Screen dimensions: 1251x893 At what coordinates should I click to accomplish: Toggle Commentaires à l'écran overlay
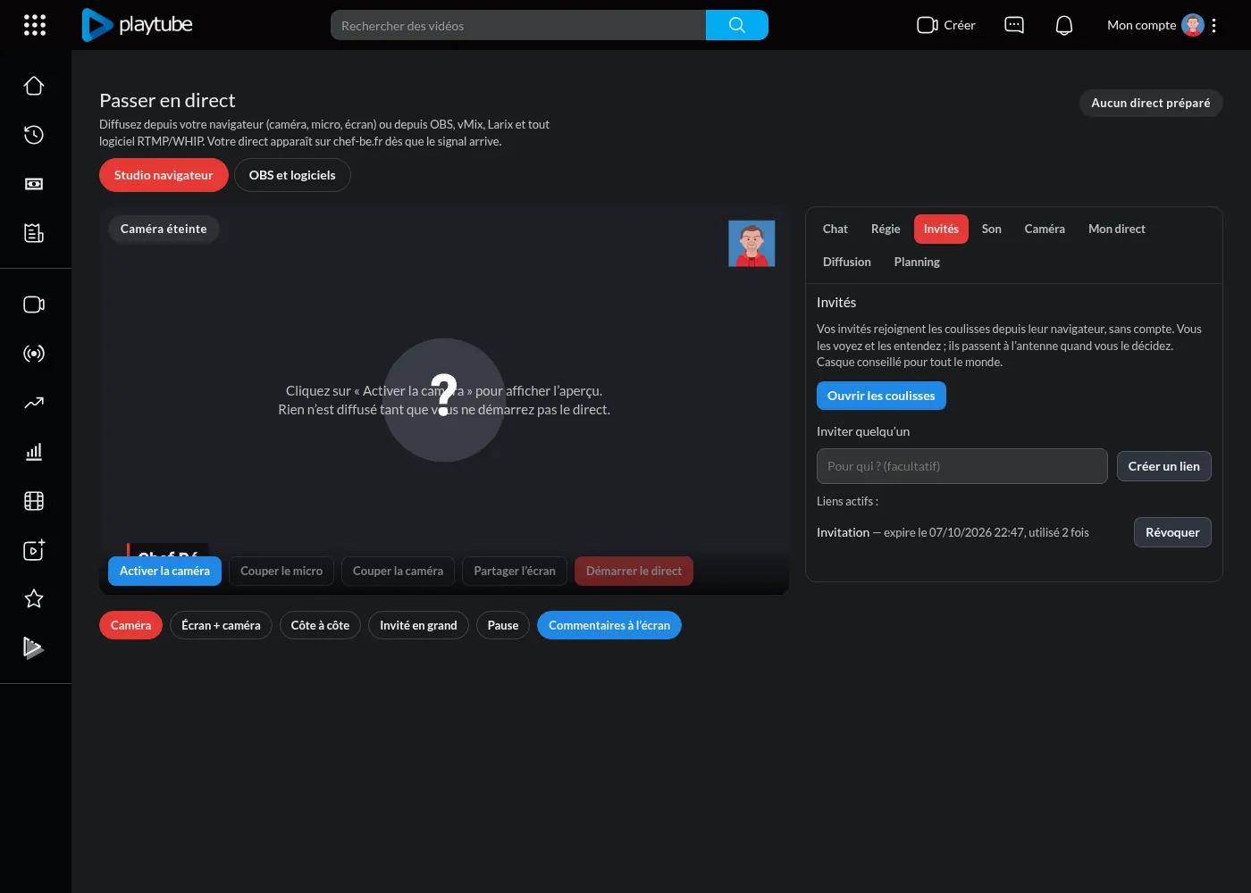tap(609, 625)
